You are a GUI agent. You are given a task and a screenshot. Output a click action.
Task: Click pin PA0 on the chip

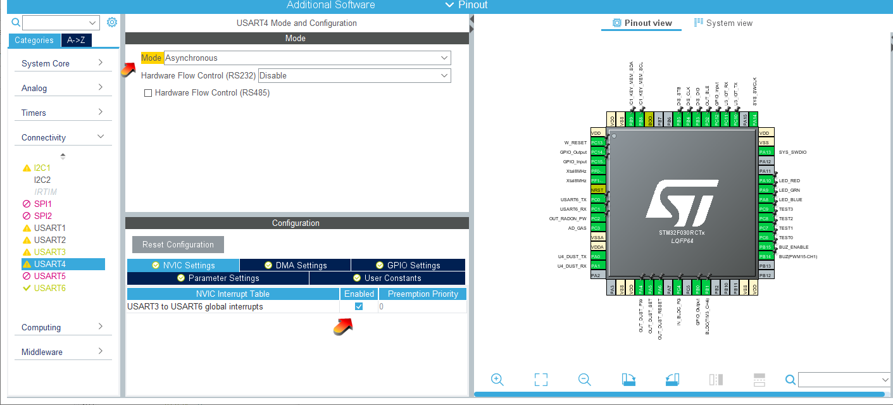coord(598,256)
